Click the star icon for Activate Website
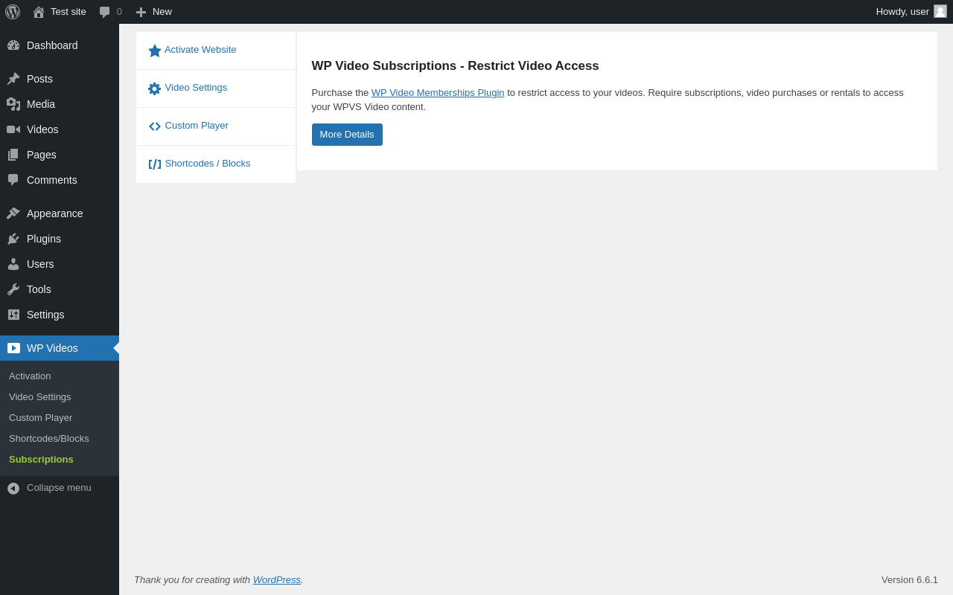This screenshot has width=953, height=595. 155,51
